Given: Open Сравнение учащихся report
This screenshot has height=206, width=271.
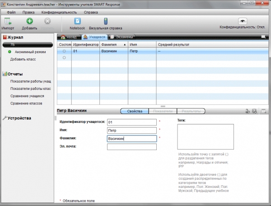Looking at the screenshot, I should (x=27, y=96).
